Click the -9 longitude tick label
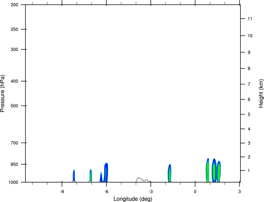The width and height of the screenshot is (264, 202). point(62,192)
